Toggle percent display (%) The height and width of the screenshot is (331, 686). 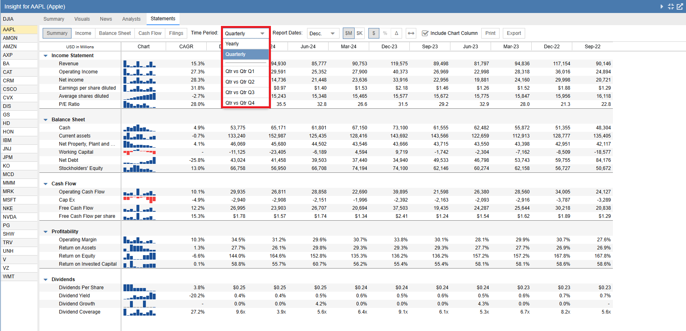(385, 33)
